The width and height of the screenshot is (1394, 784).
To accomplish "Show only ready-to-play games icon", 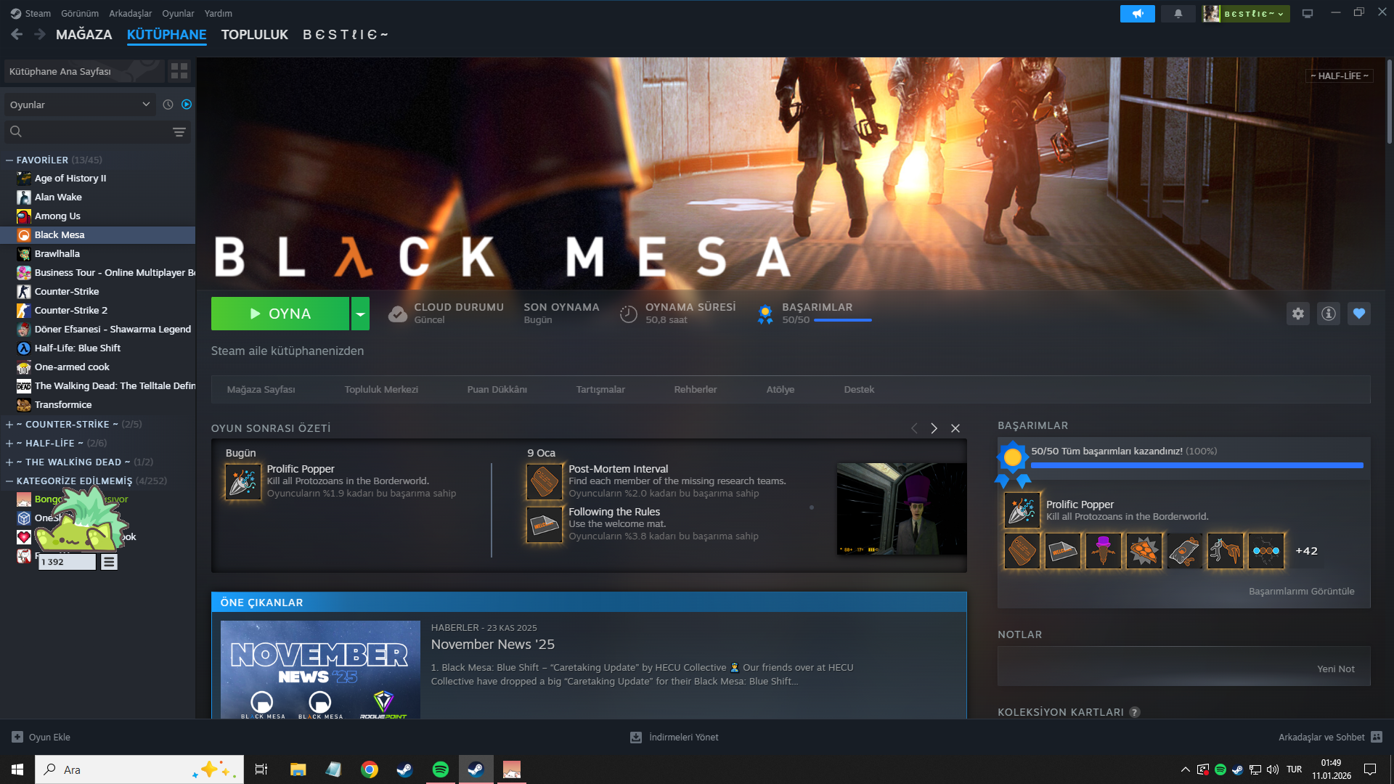I will (187, 105).
